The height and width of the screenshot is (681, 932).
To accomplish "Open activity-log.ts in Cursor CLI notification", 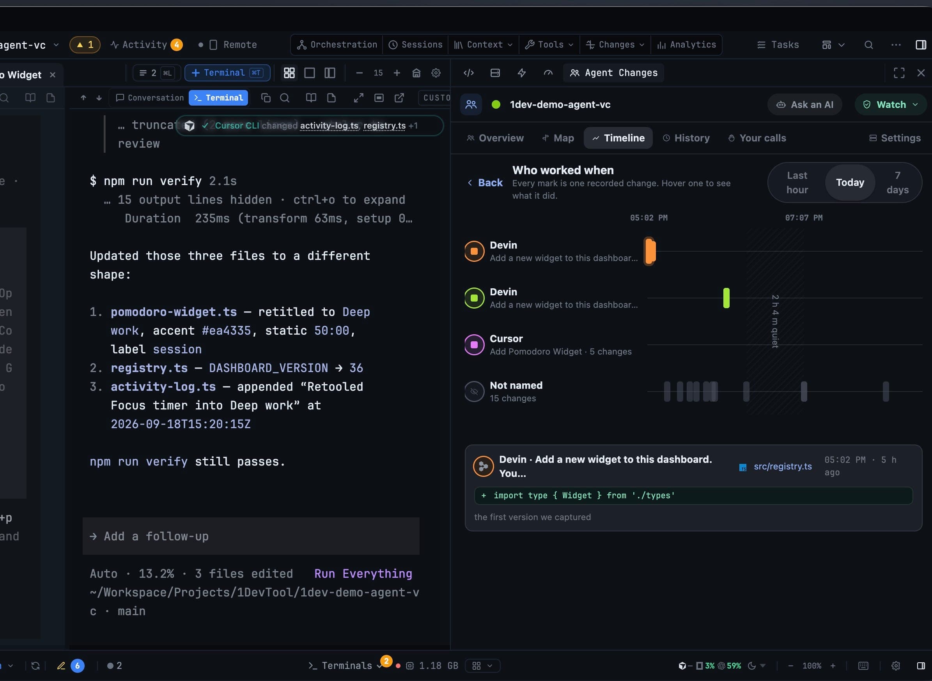I will click(329, 126).
